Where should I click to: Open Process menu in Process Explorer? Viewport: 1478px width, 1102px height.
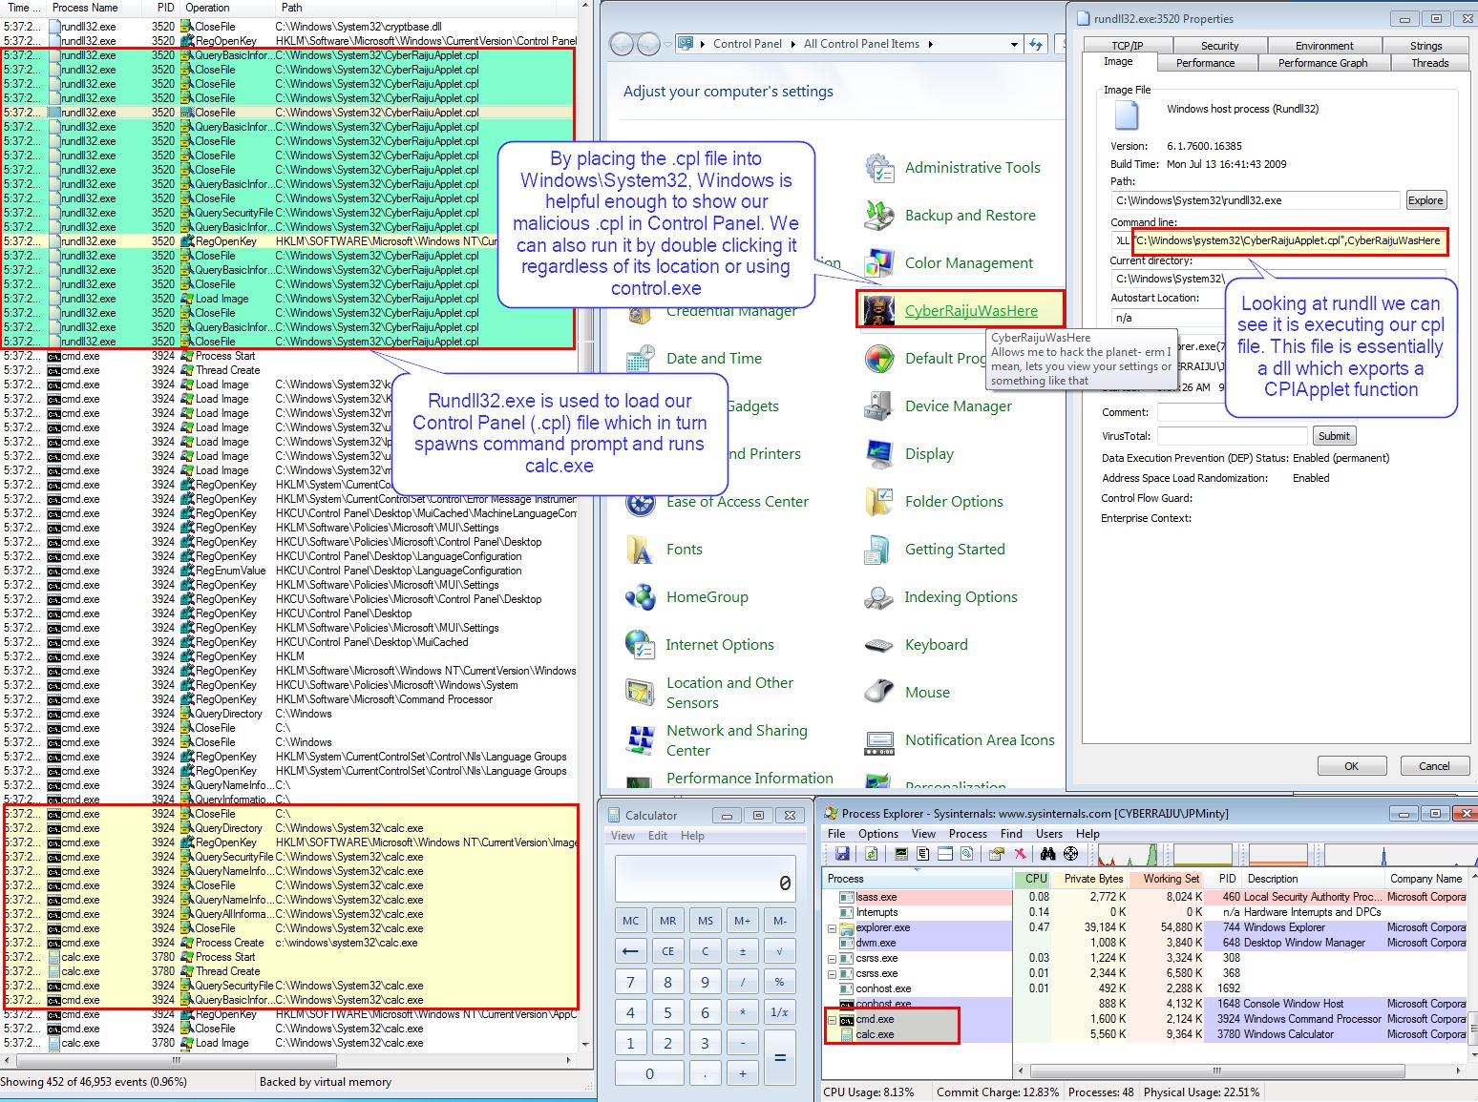967,834
